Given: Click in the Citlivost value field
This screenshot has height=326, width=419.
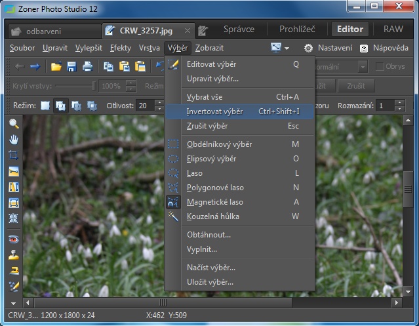Looking at the screenshot, I should point(146,106).
